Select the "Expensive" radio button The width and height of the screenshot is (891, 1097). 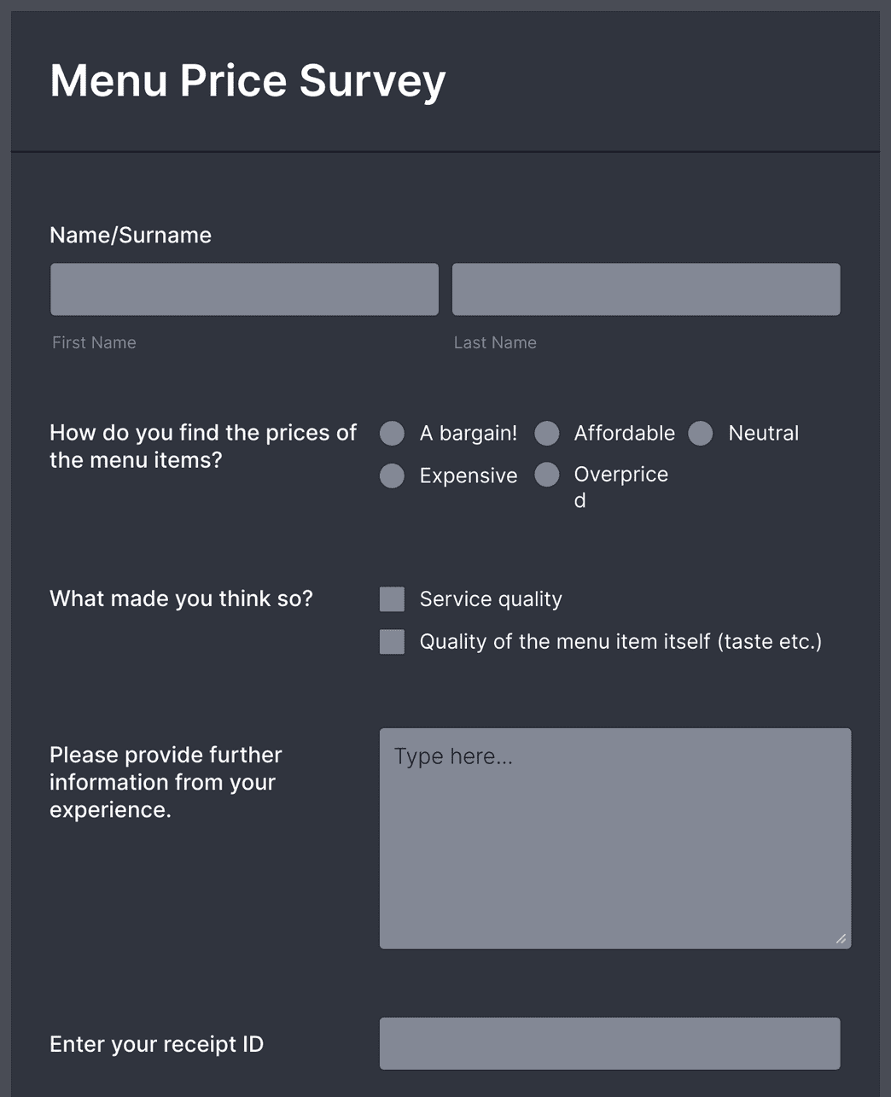[392, 476]
